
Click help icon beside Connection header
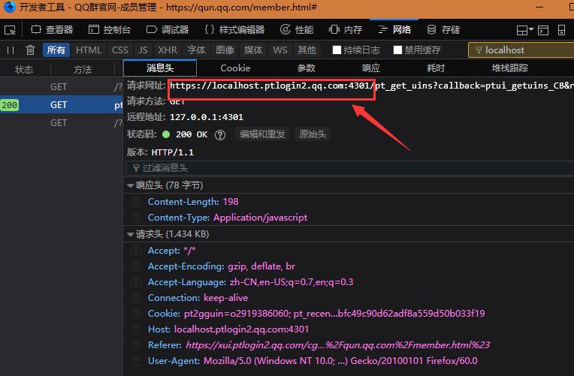click(136, 298)
